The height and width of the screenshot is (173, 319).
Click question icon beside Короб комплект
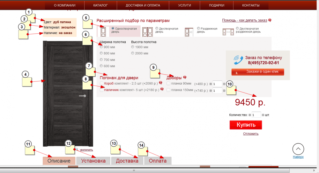pyautogui.click(x=160, y=83)
